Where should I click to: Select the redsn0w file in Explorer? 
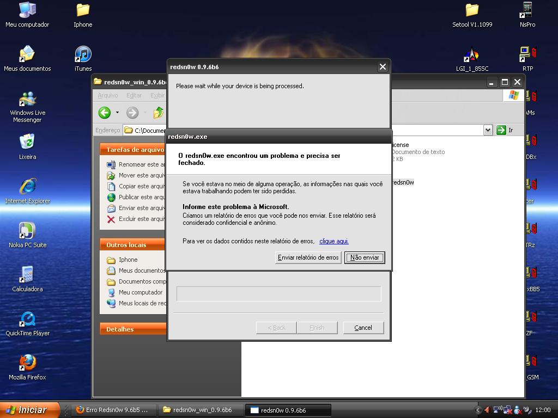403,182
